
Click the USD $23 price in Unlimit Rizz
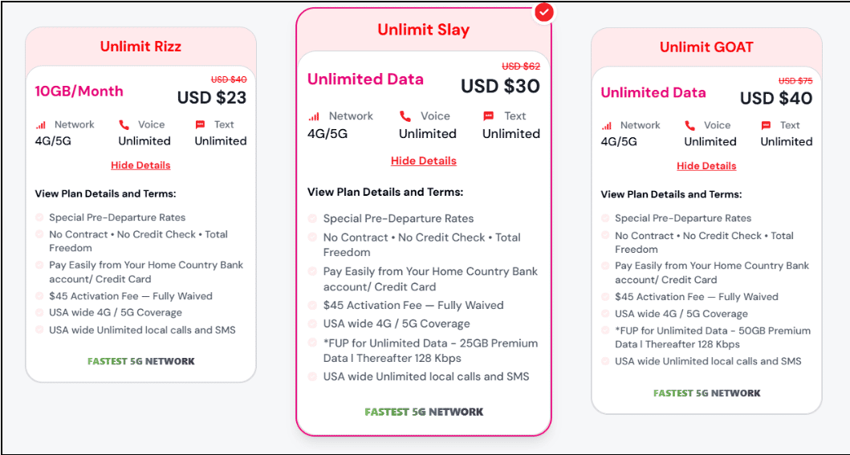212,98
